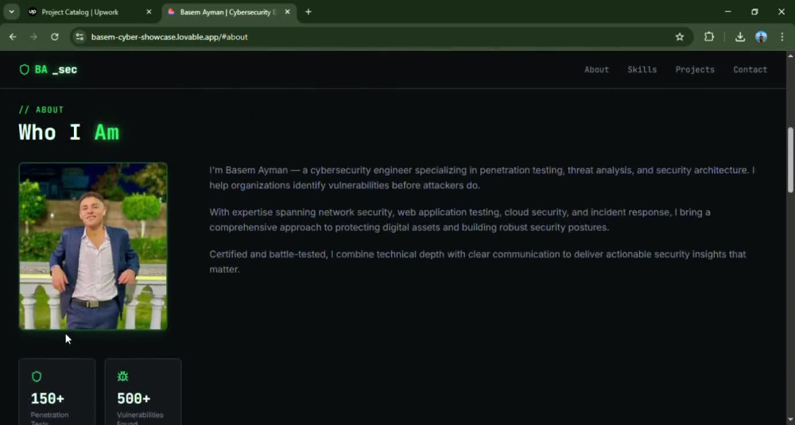Switch to the Project Catalog | Upwork tab

[x=91, y=12]
